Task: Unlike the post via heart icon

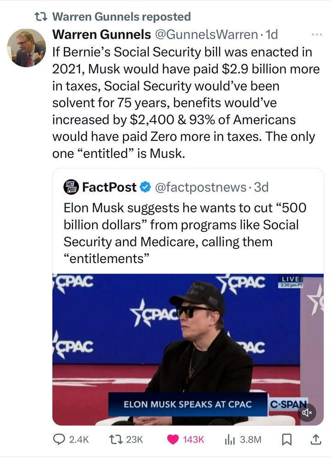Action: [174, 439]
